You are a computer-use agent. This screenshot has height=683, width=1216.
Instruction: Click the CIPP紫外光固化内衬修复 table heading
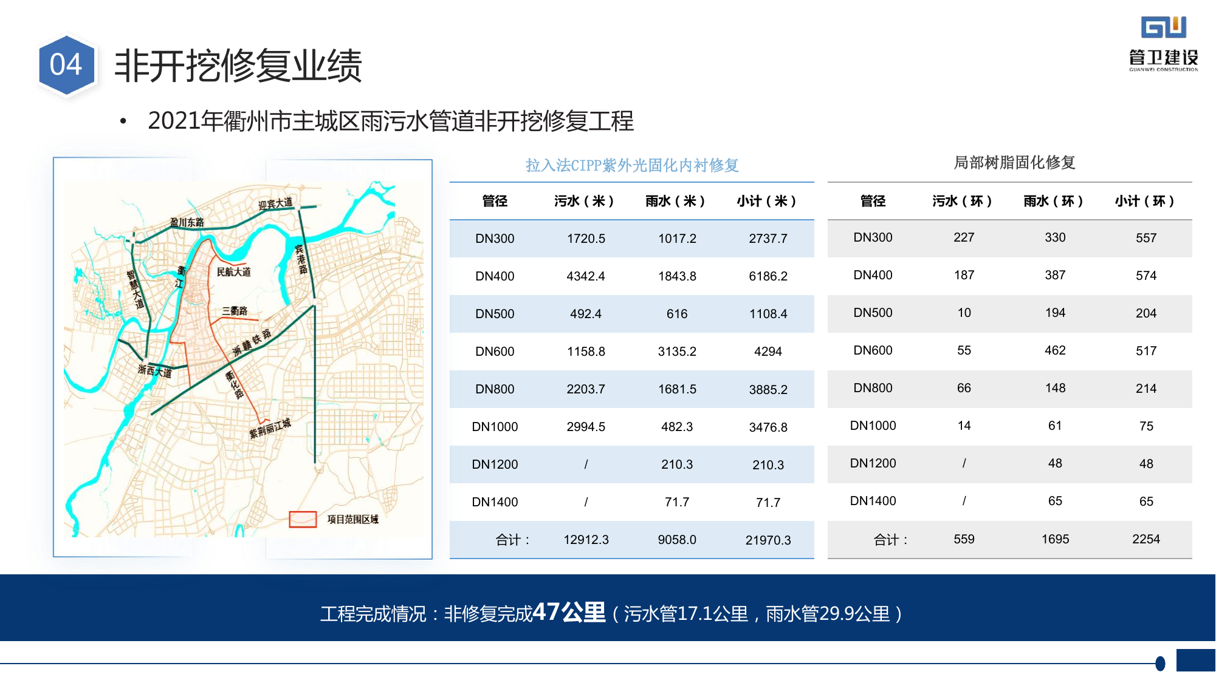pos(632,165)
